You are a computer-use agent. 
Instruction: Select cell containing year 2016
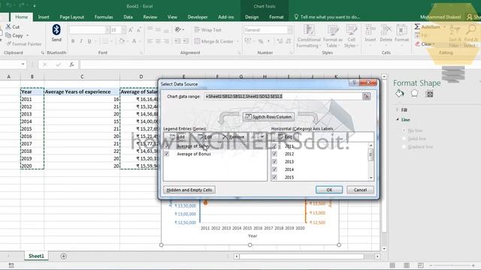click(32, 136)
